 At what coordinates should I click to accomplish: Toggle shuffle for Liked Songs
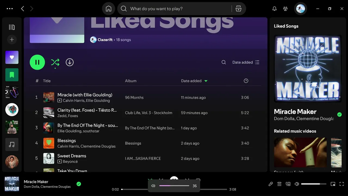55,62
